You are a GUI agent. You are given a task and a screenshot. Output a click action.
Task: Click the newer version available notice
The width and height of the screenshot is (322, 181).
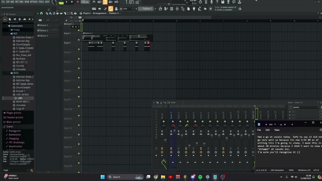[x=225, y=9]
